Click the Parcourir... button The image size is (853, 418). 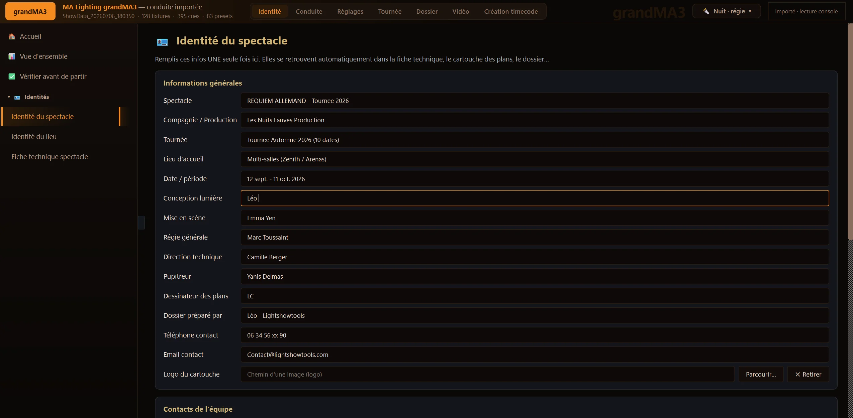point(761,374)
